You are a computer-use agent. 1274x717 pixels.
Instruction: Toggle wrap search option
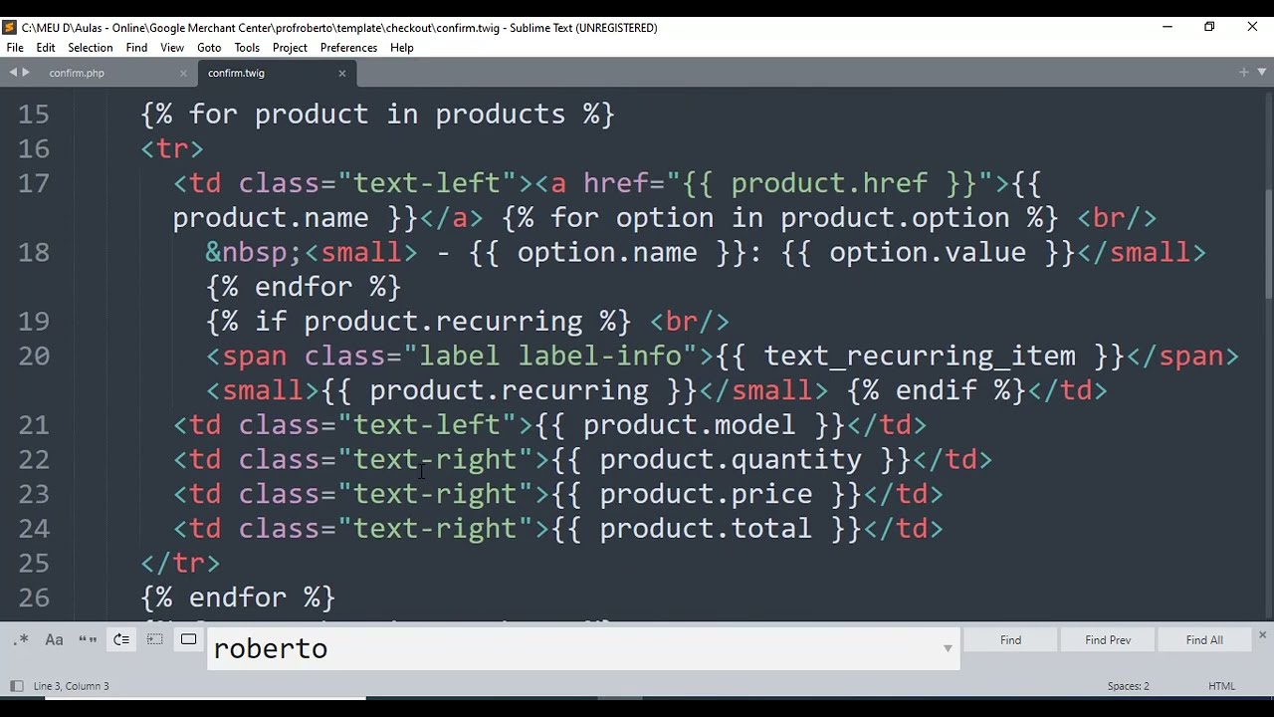point(121,640)
